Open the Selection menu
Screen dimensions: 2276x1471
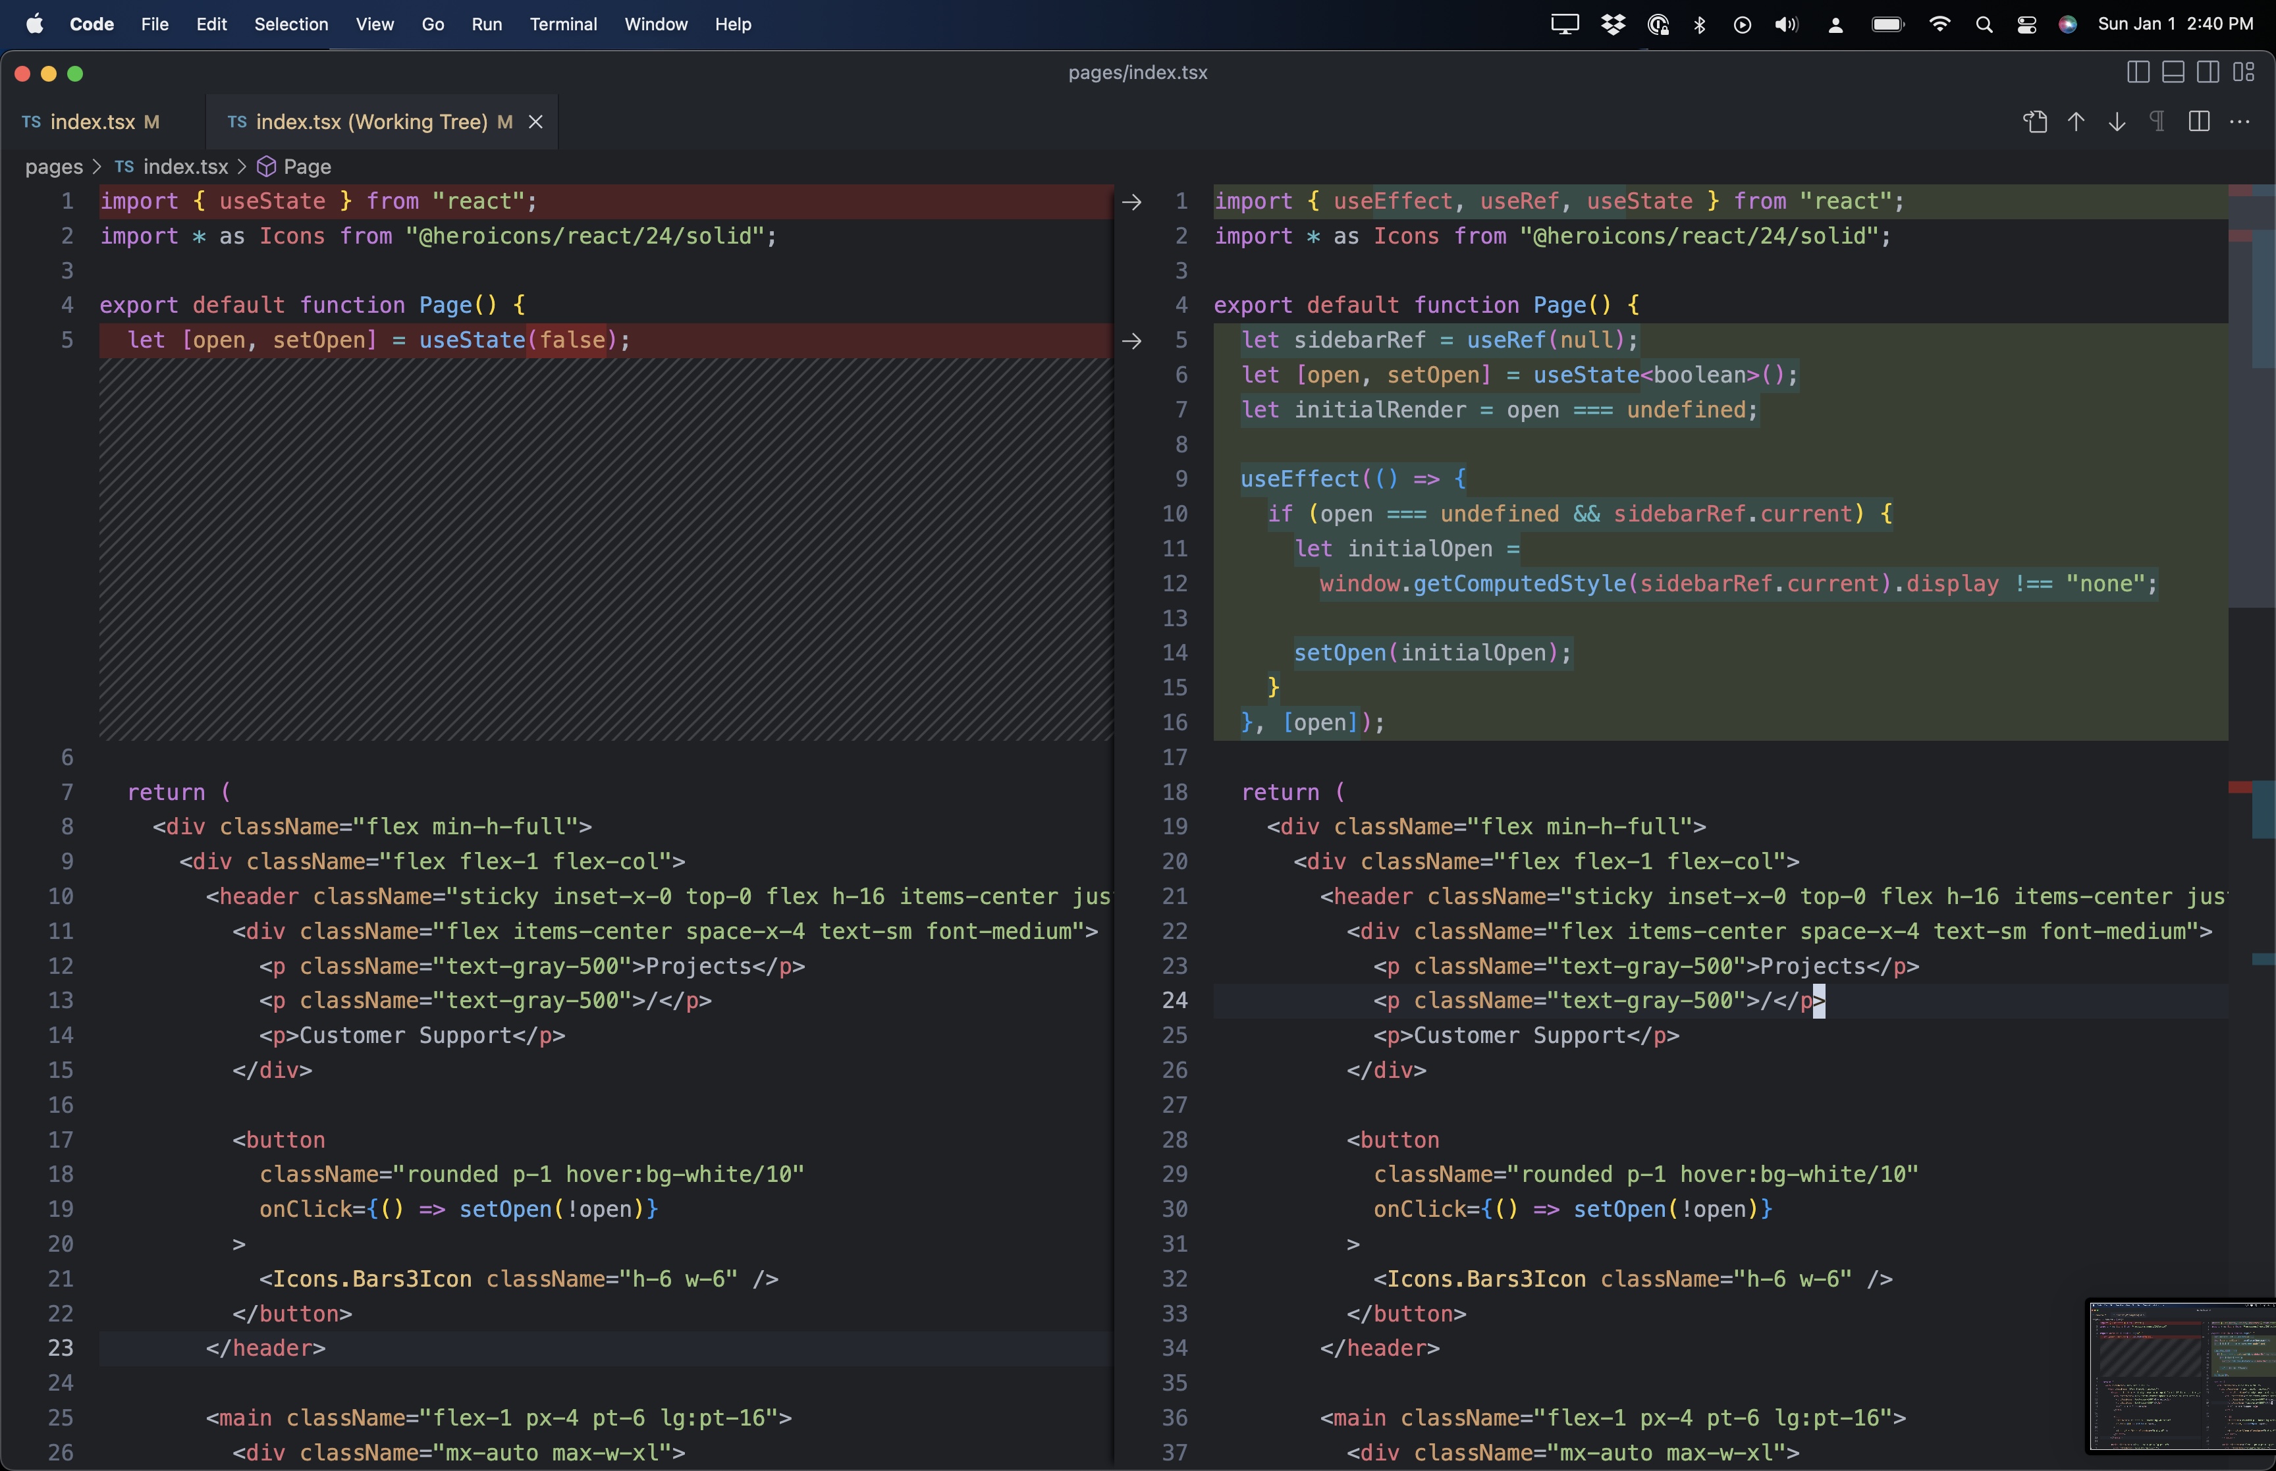point(291,24)
